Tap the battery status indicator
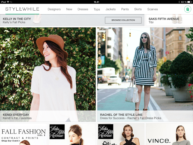Viewport: 193px width, 145px height. (187, 2)
